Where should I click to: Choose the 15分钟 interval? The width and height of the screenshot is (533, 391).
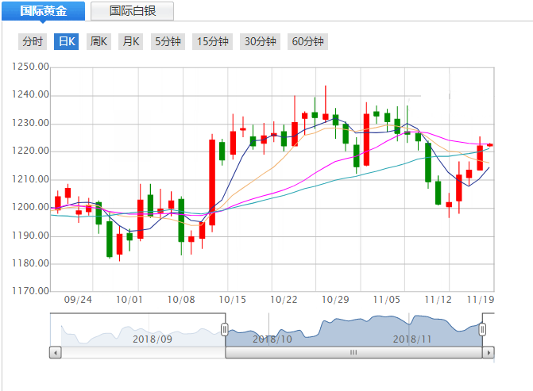click(212, 41)
